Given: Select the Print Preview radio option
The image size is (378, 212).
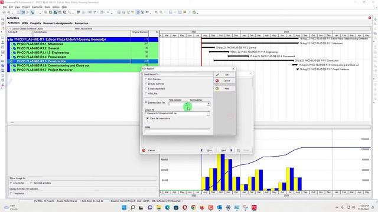Looking at the screenshot, I should coord(146,79).
